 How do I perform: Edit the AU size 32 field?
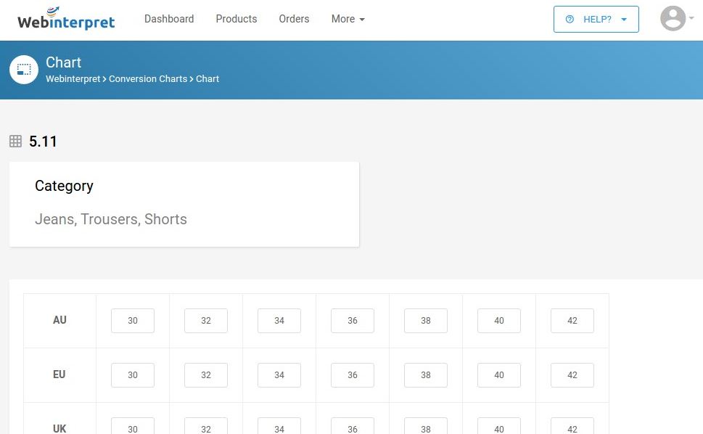[x=206, y=321]
